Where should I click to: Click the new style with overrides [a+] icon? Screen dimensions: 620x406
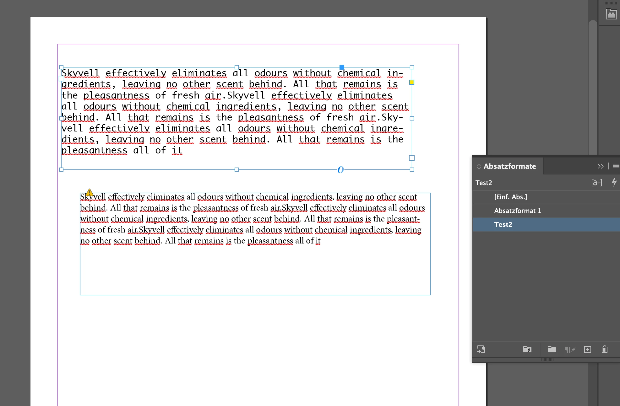(x=596, y=183)
